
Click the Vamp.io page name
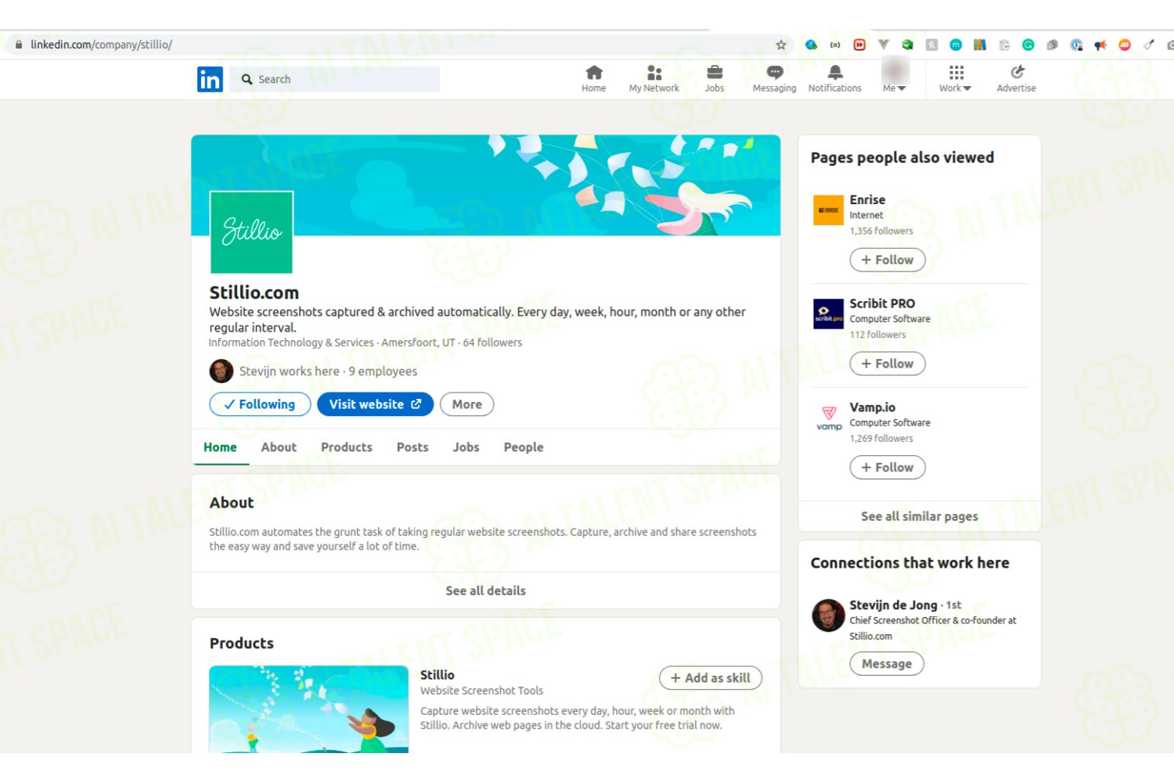pyautogui.click(x=873, y=407)
